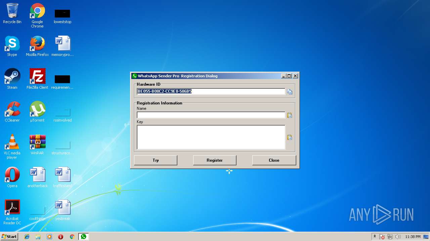The height and width of the screenshot is (241, 430).
Task: Select loweststop desktop file
Action: point(62,16)
